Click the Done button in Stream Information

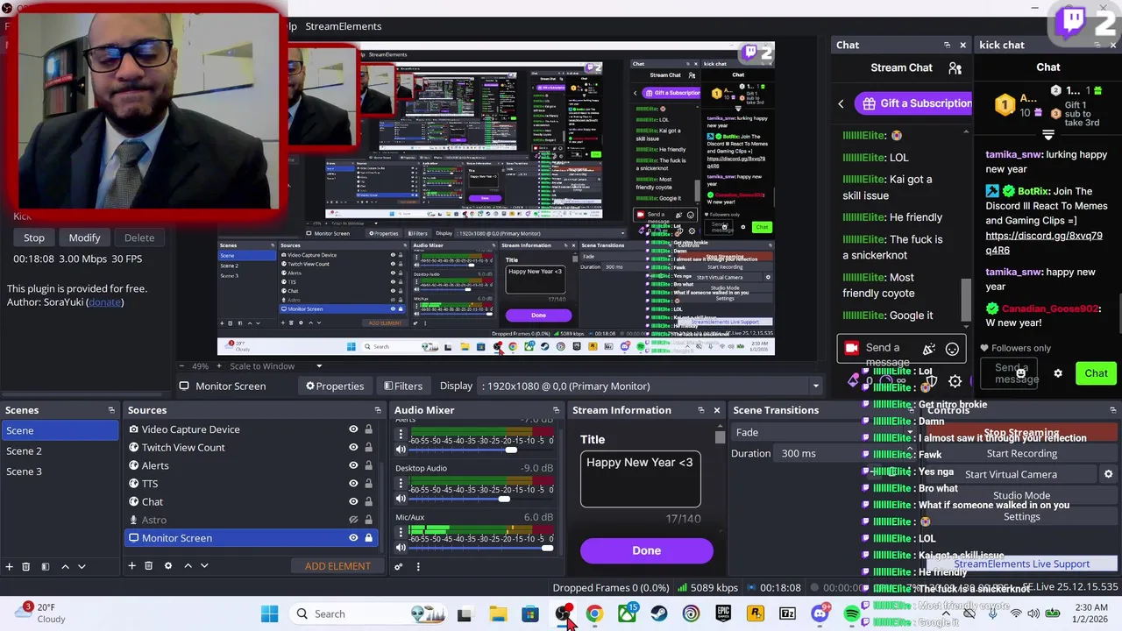pos(646,550)
